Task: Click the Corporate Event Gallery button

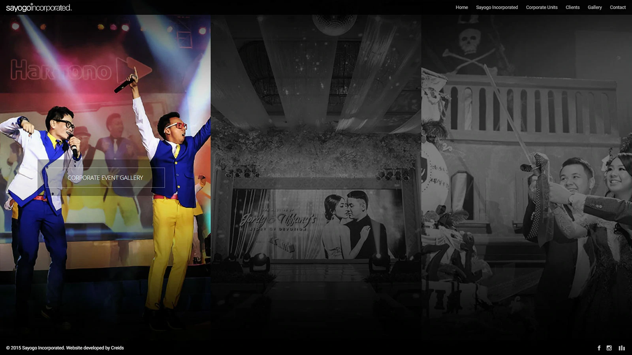Action: click(105, 178)
